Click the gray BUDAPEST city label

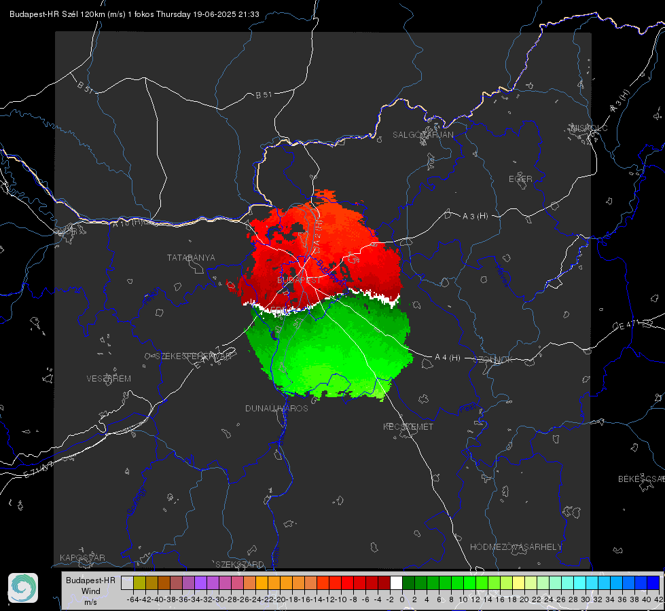point(299,280)
